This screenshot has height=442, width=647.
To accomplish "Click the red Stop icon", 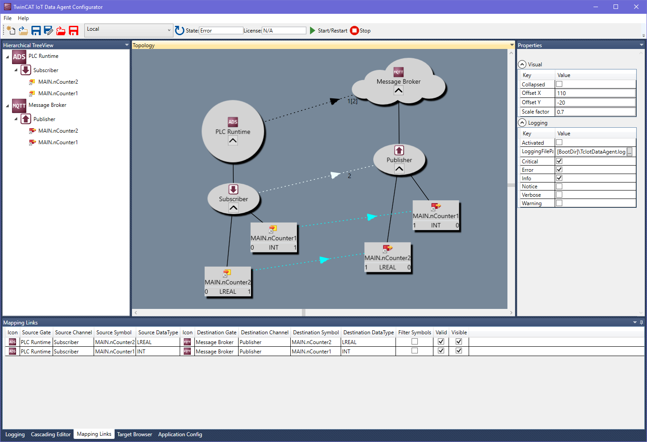I will pyautogui.click(x=354, y=30).
